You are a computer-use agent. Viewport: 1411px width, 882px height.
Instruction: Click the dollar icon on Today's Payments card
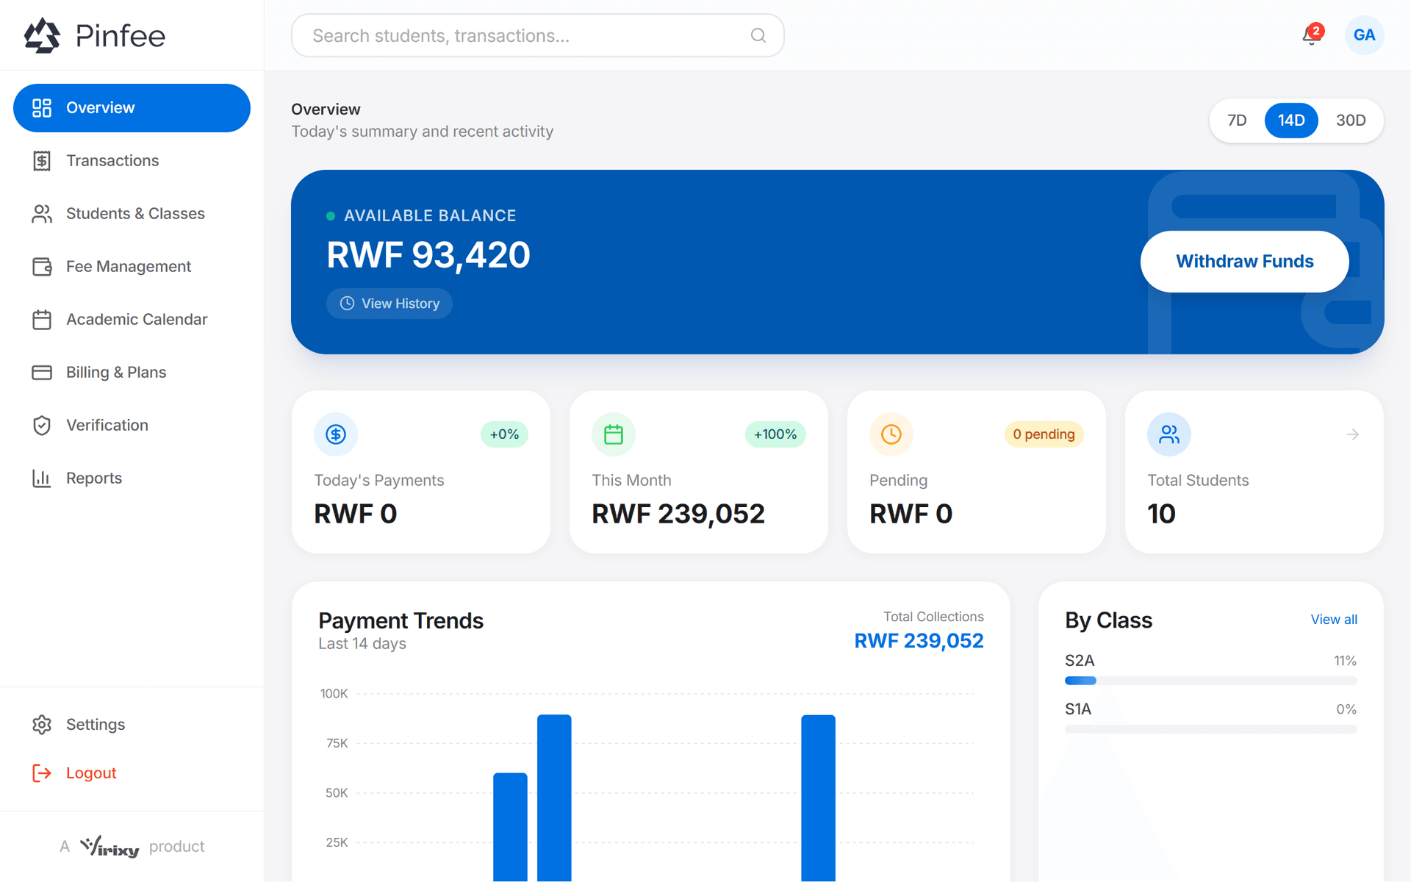336,434
